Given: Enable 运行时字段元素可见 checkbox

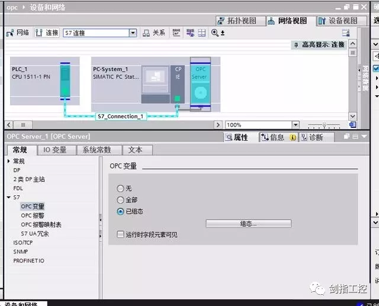Looking at the screenshot, I should [x=121, y=234].
